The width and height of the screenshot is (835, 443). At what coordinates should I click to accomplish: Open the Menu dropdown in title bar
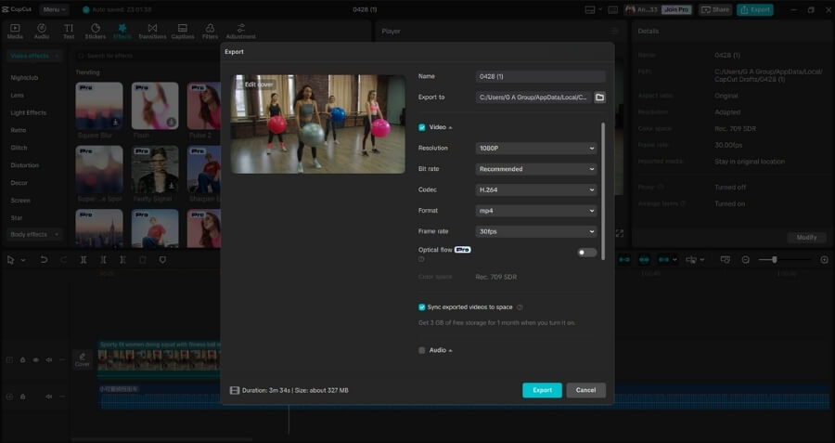[x=55, y=9]
